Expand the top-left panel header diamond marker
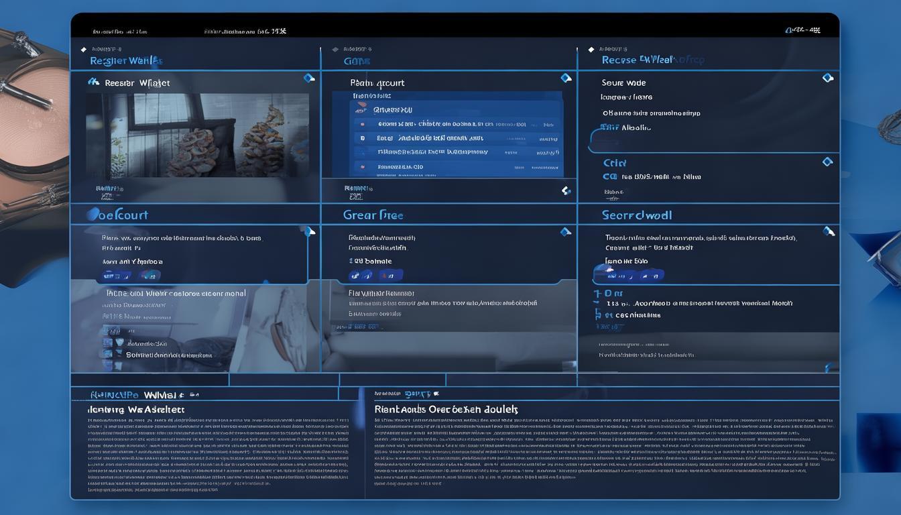The height and width of the screenshot is (515, 901). coord(83,50)
